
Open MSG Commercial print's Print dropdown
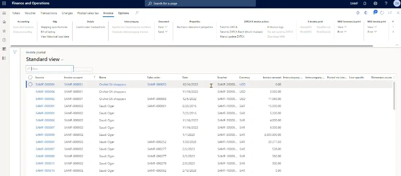pyautogui.click(x=342, y=32)
